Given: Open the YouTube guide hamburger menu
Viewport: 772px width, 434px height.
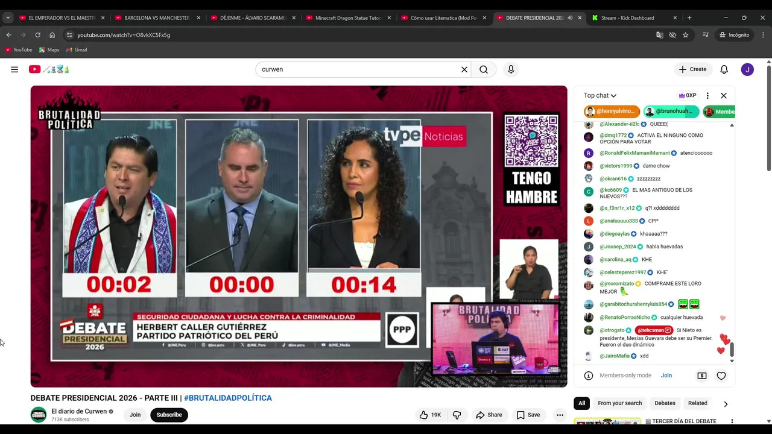Looking at the screenshot, I should coord(14,69).
